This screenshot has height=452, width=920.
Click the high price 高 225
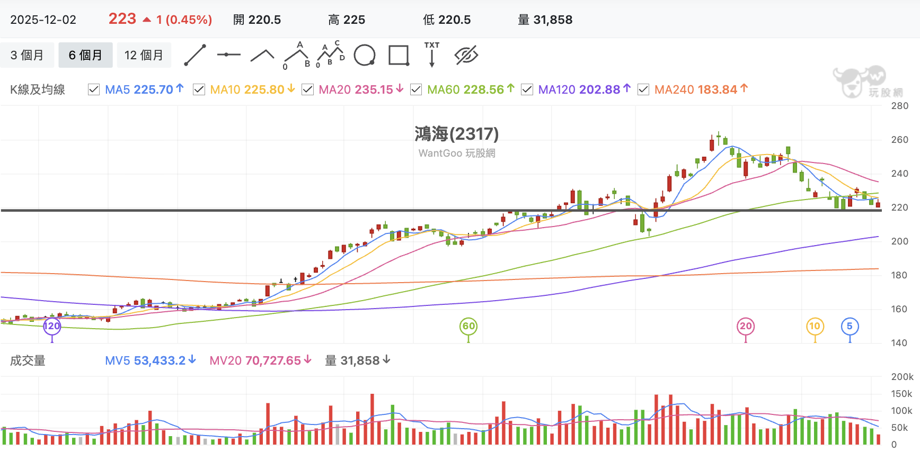[x=347, y=20]
